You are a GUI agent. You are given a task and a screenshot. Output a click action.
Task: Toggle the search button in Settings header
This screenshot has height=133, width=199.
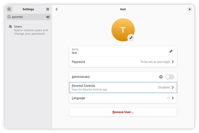click(9, 9)
